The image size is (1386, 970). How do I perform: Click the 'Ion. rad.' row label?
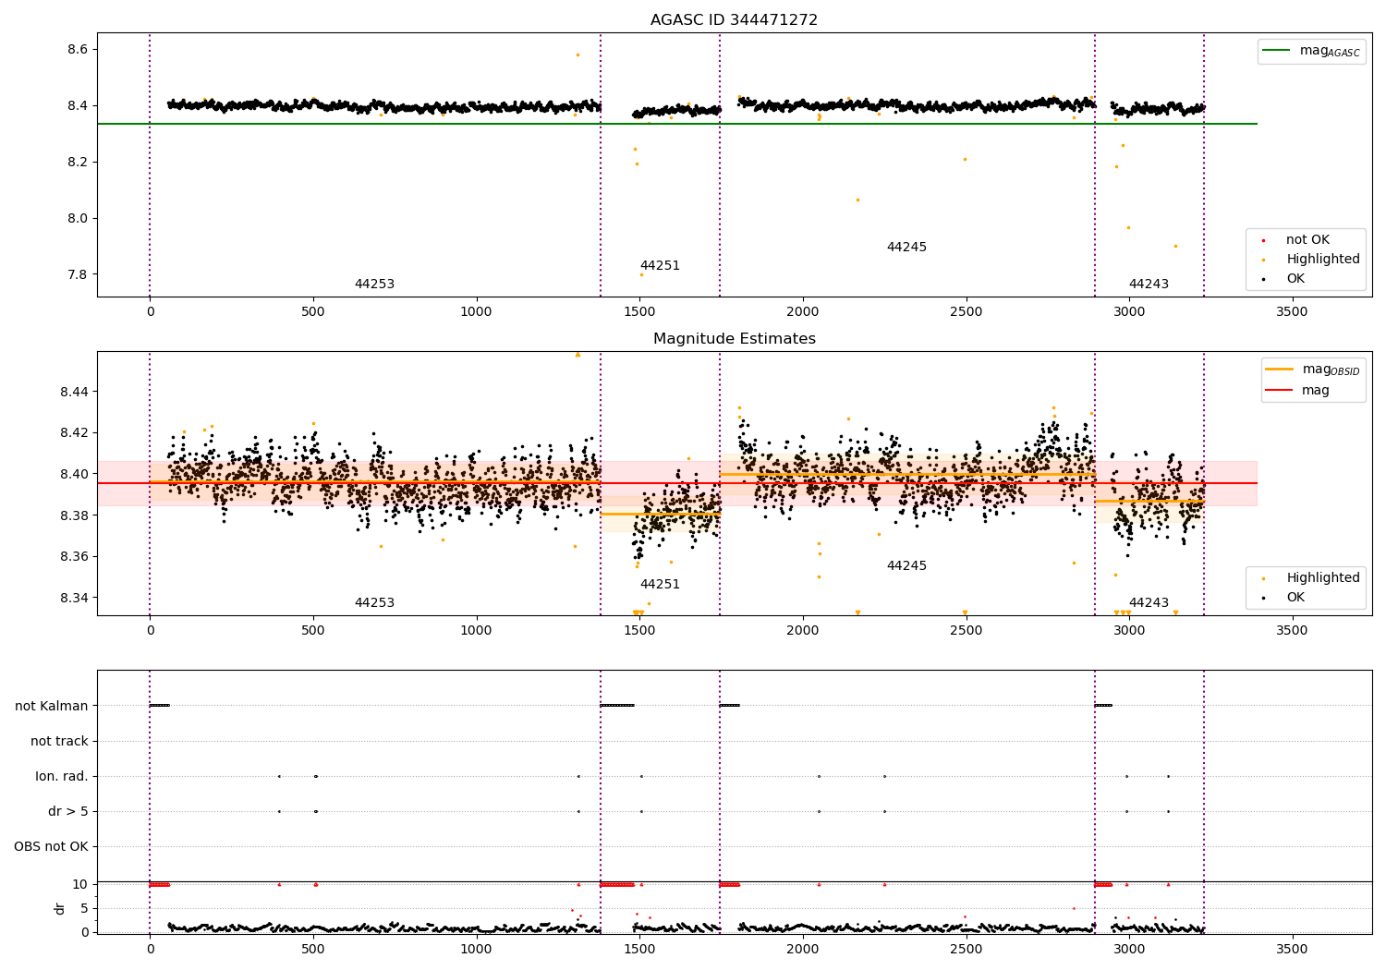[x=62, y=777]
